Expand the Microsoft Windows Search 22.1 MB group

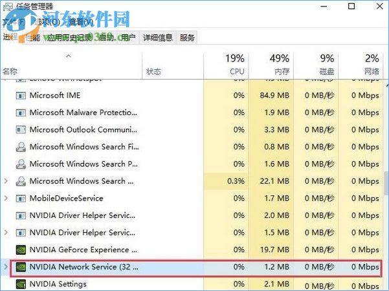tap(6, 181)
